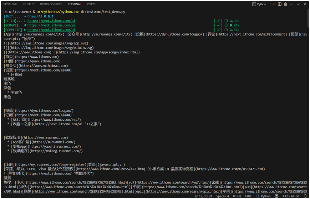Click the search/yu7.html text
Screen dimensions: 310x199
coord(173,182)
